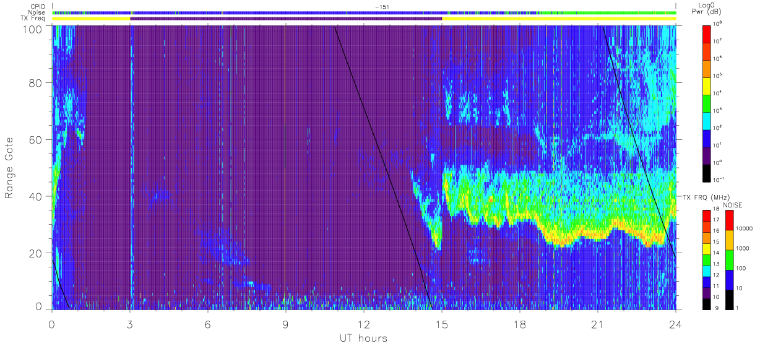
Task: Click the 24 tick on the UT hours axis
Action: 676,324
